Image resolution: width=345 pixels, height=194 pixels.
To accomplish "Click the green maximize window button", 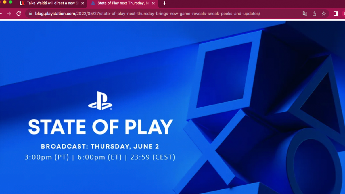I will click(11, 2).
